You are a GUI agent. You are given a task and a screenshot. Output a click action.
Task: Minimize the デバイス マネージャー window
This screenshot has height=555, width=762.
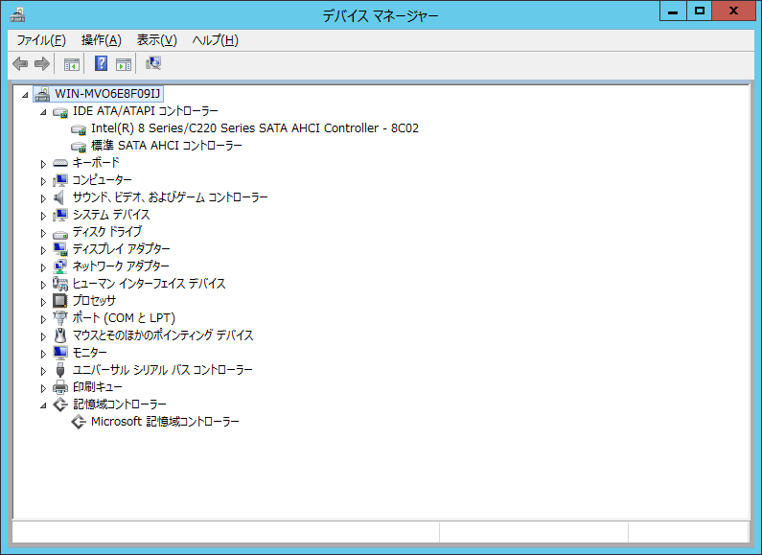point(673,12)
